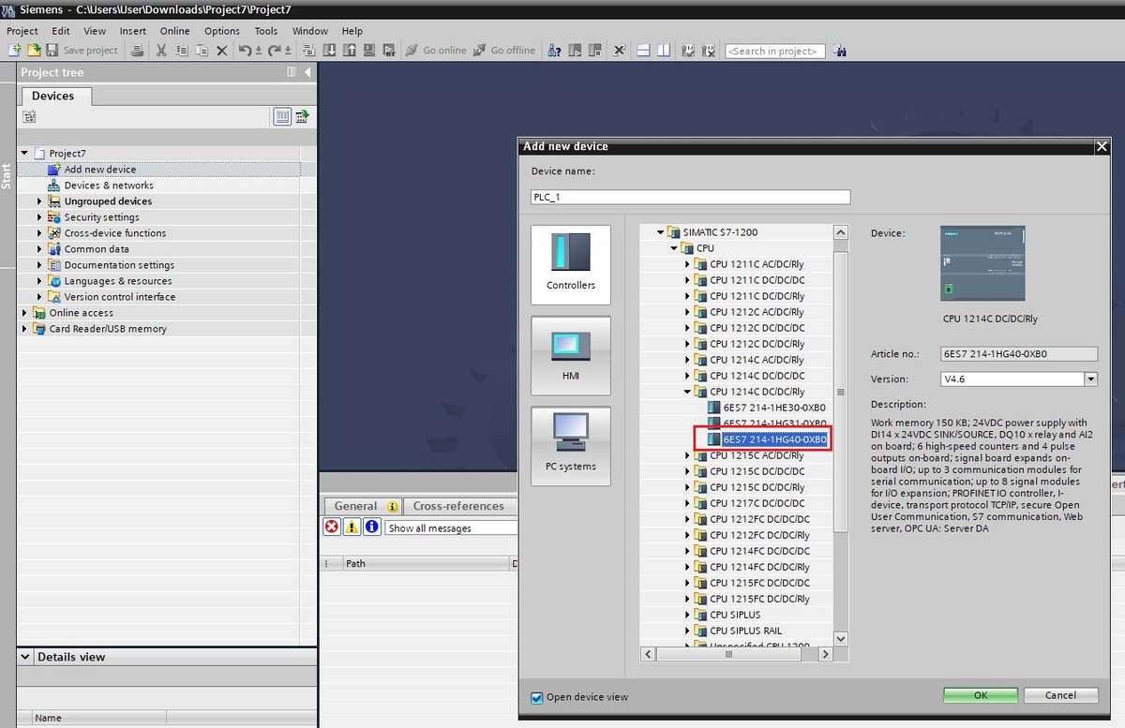Click the Stop CPU icon

click(x=593, y=51)
